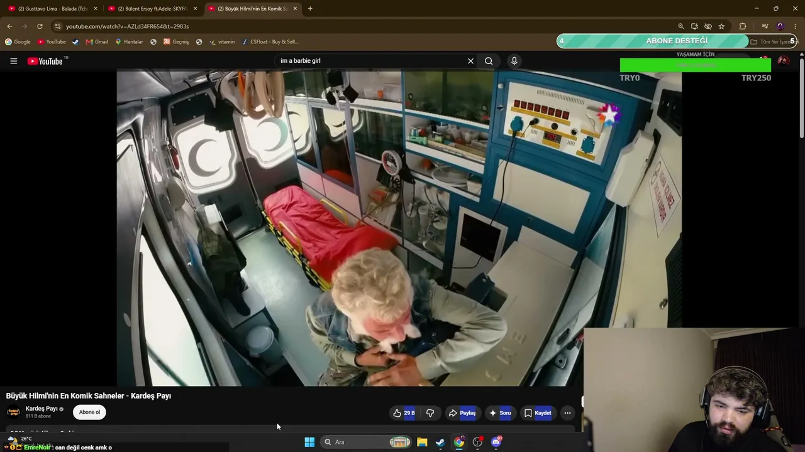805x452 pixels.
Task: Open the zoom magnifier in address bar
Action: click(680, 26)
